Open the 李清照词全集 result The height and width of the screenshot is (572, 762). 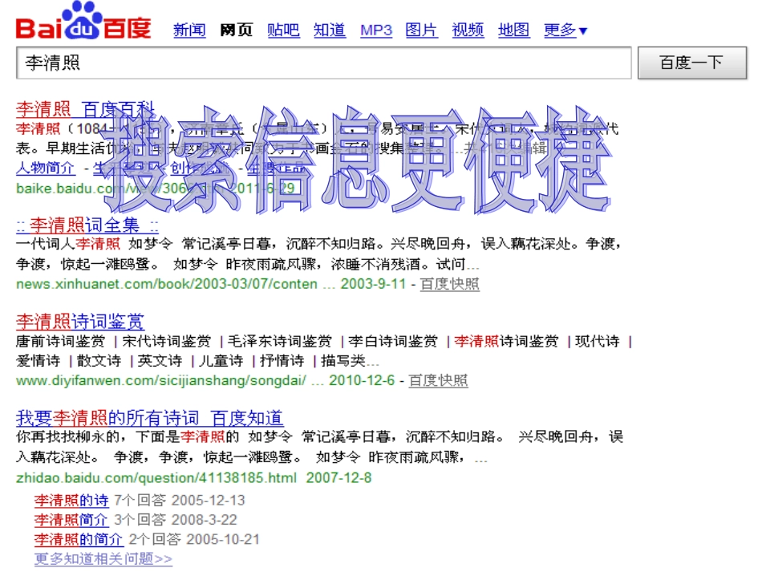click(x=87, y=225)
